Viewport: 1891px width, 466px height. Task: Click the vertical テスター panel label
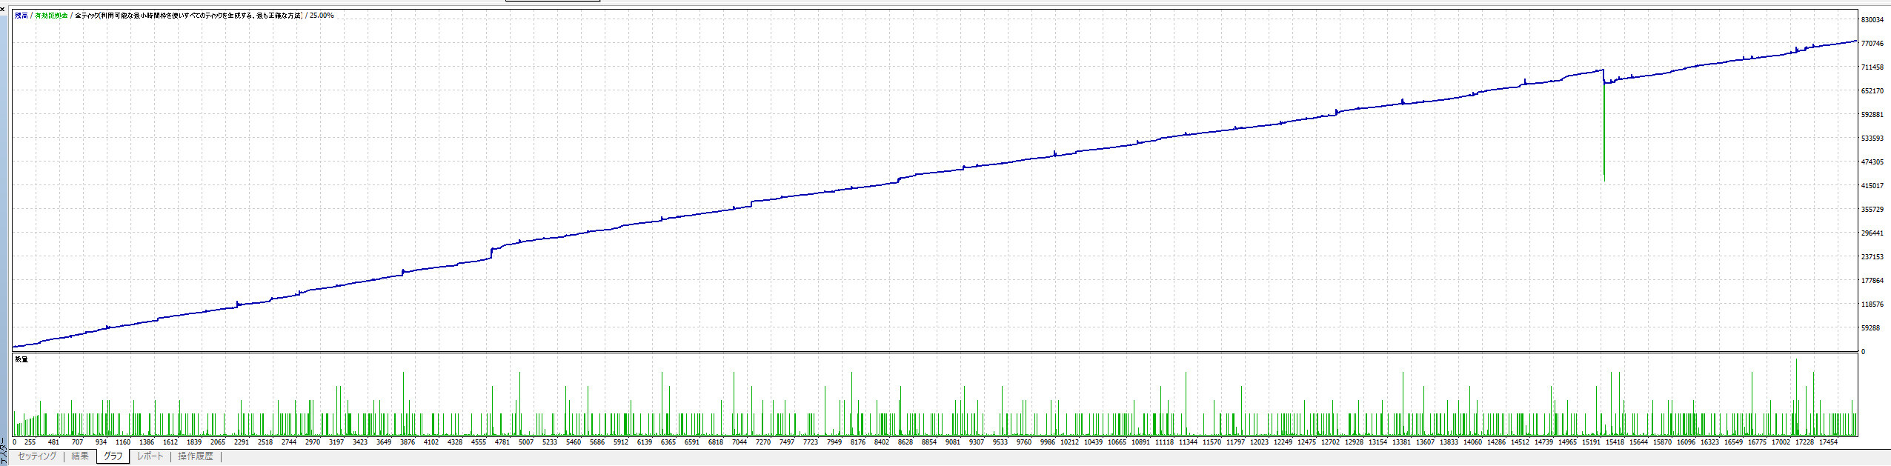tap(4, 452)
